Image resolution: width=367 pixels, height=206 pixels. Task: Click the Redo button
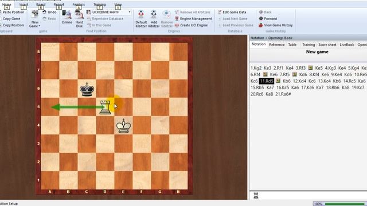(49, 19)
